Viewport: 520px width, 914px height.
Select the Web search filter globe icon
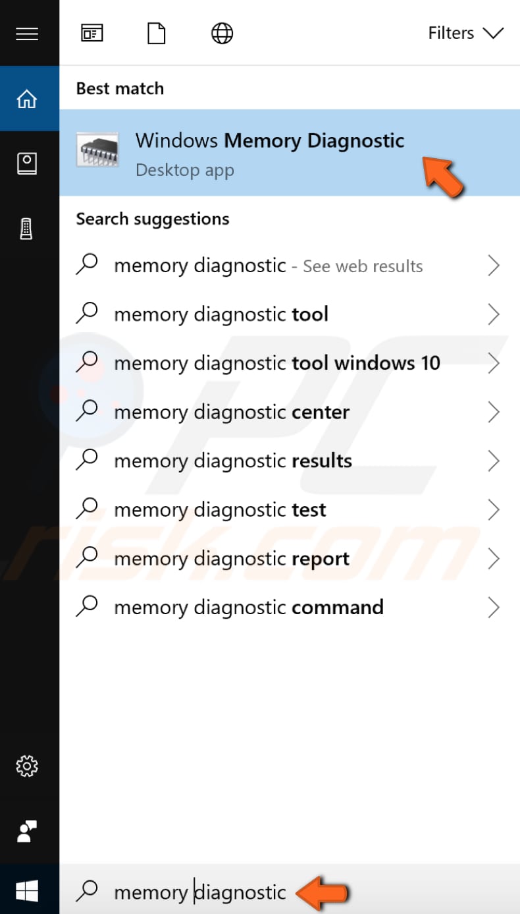point(222,33)
